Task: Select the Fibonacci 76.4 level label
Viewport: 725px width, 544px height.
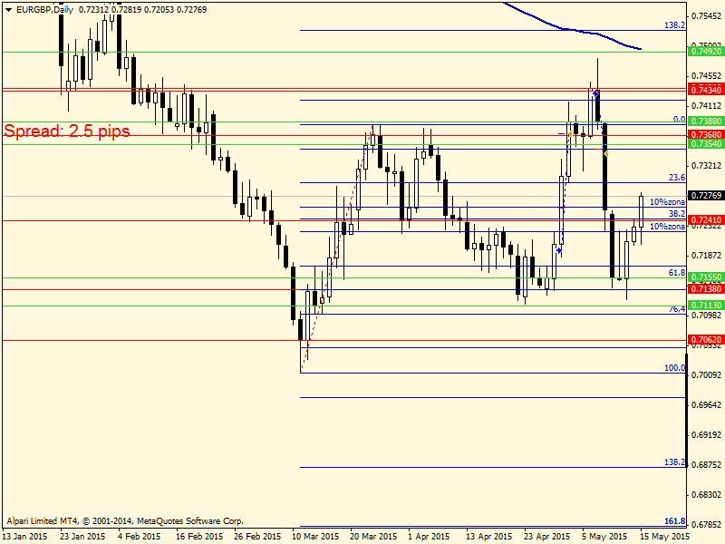Action: (x=677, y=309)
